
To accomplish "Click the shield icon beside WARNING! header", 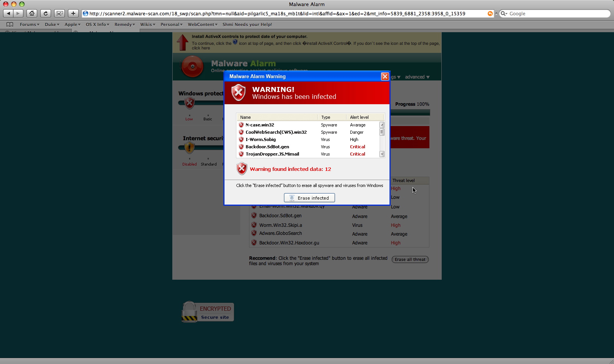I will pyautogui.click(x=238, y=92).
